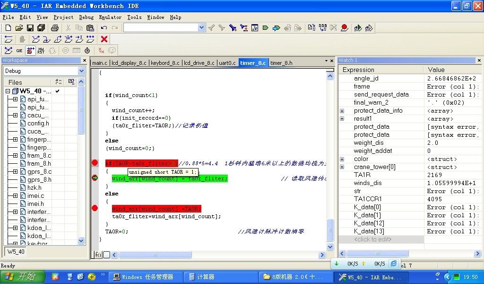Click the Go (run) debug icon
The height and width of the screenshot is (284, 484).
pos(90,39)
